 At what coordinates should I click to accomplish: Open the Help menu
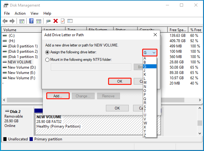pos(47,13)
